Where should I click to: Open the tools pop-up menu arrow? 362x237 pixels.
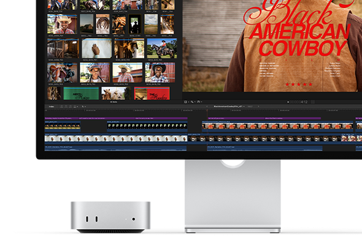[x=85, y=106]
